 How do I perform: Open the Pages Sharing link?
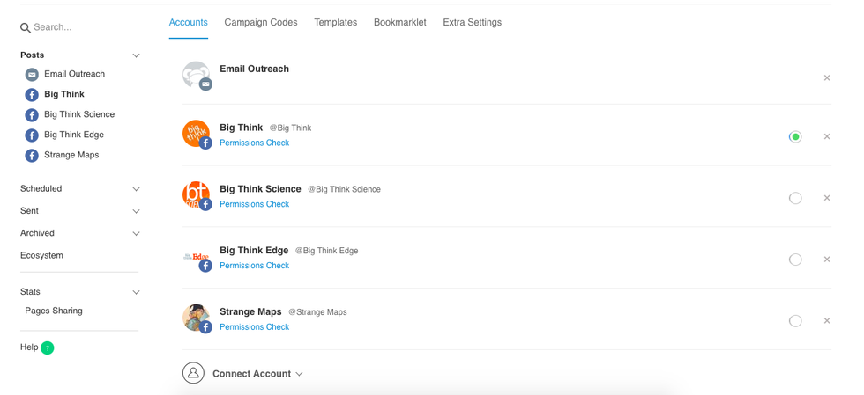coord(54,311)
